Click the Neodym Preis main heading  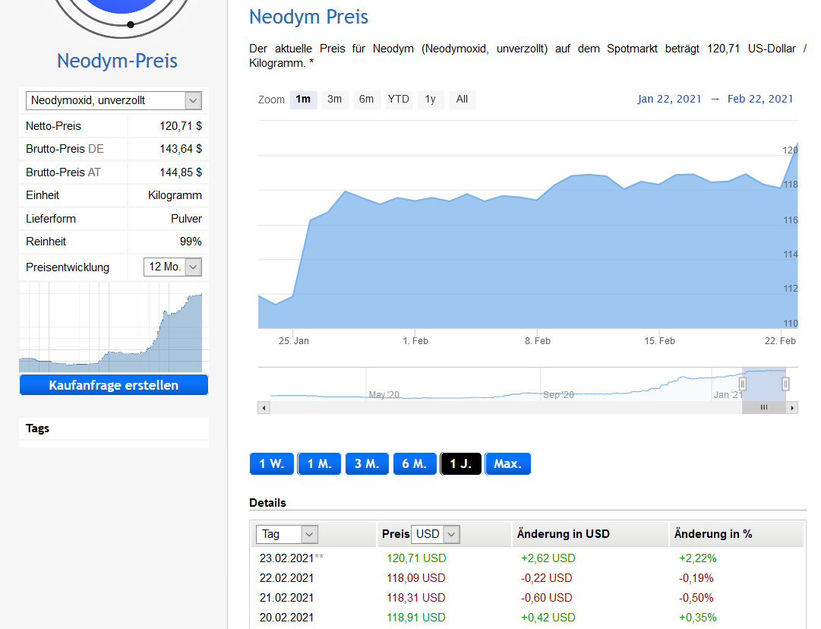pos(309,17)
